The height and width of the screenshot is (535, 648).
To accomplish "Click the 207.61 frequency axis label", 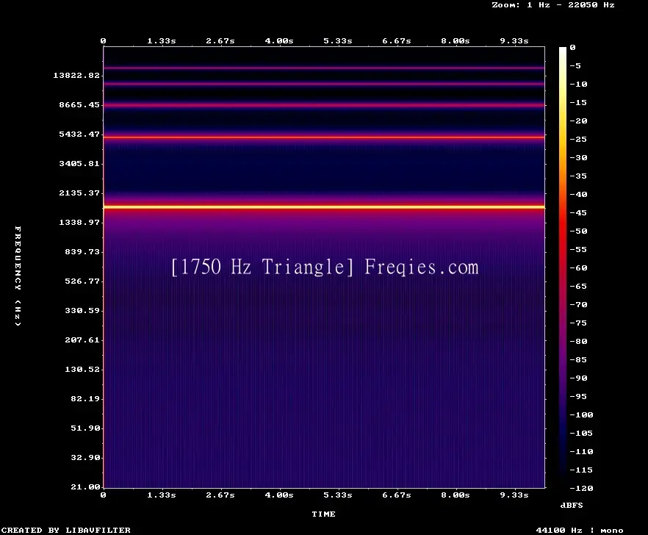I will [x=82, y=340].
